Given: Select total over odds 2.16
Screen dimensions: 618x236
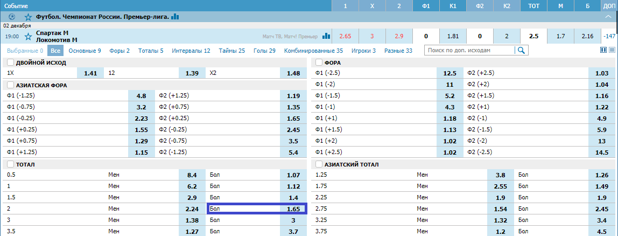Looking at the screenshot, I should [x=587, y=36].
